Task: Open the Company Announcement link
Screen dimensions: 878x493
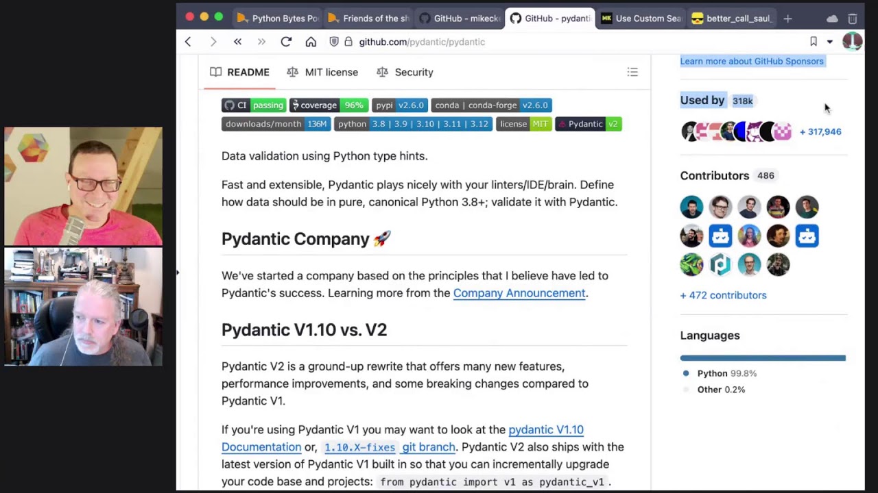Action: point(519,293)
